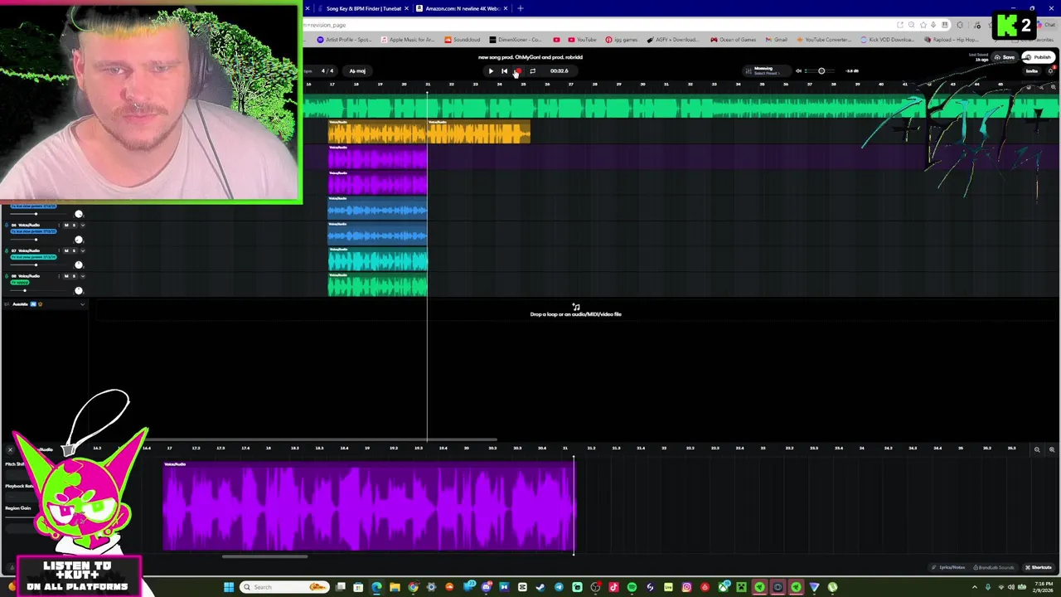Mute track 07 Voice/Audio
Image resolution: width=1061 pixels, height=597 pixels.
pos(66,250)
